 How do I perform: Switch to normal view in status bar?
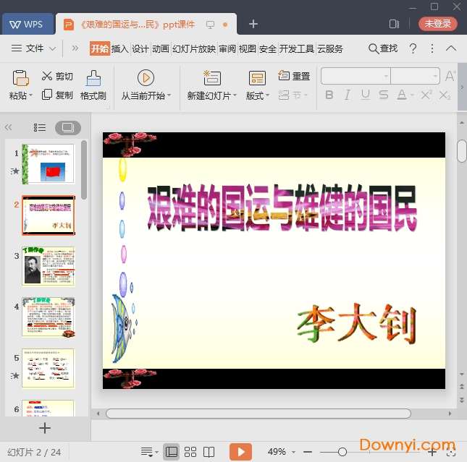172,452
